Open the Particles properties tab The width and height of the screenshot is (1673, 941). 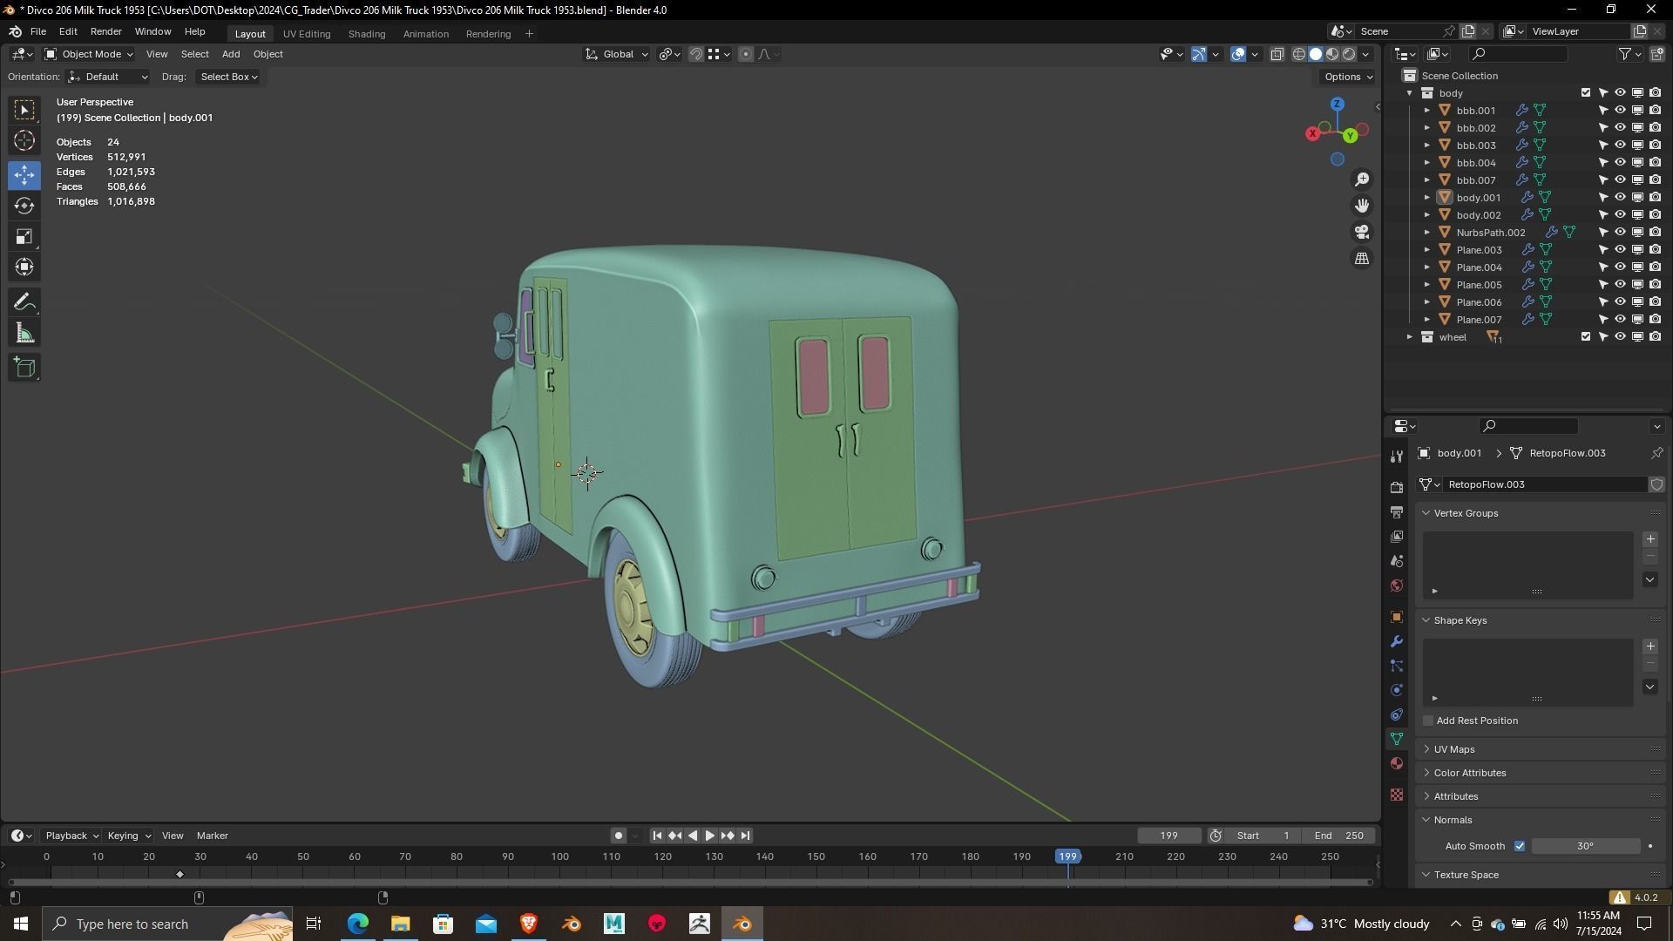(1397, 666)
